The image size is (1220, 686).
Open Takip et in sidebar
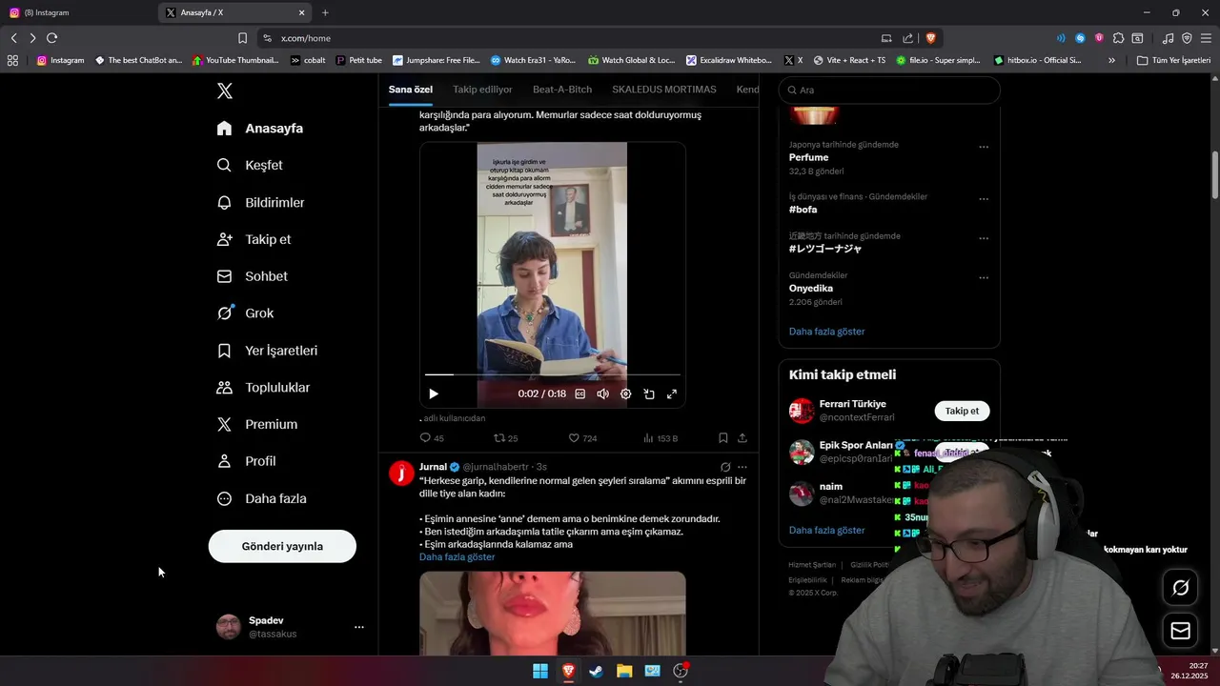[254, 239]
